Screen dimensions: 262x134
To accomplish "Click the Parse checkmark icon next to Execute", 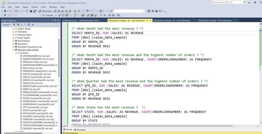I will click(60, 15).
